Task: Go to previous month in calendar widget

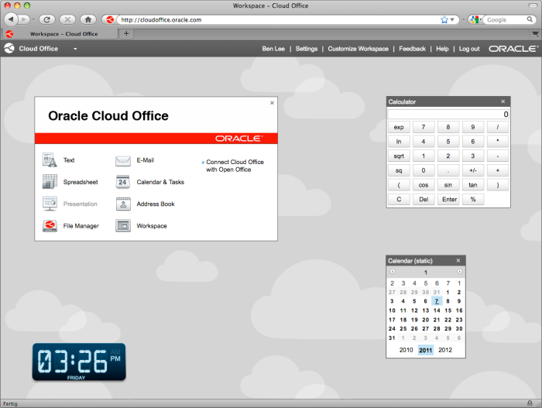Action: (393, 272)
